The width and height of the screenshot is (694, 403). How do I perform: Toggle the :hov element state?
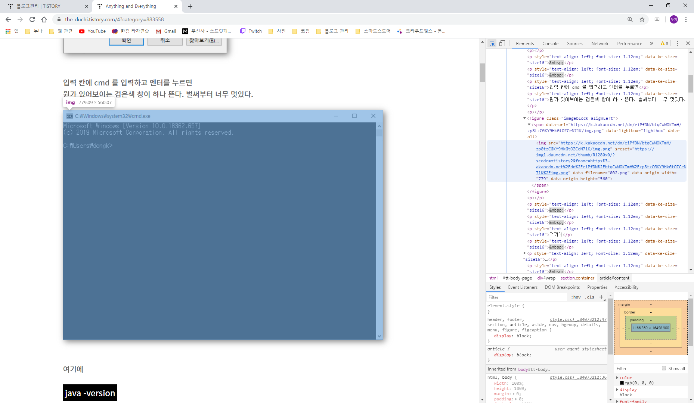[576, 297]
